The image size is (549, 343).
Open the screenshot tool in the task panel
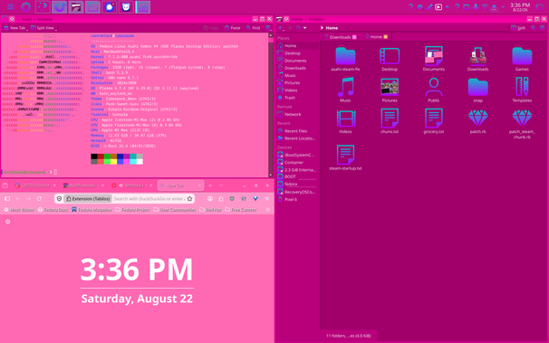tap(143, 7)
